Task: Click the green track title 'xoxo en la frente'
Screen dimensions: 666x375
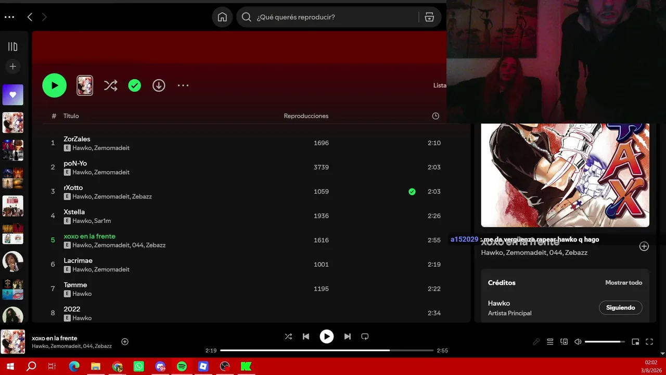Action: point(89,236)
